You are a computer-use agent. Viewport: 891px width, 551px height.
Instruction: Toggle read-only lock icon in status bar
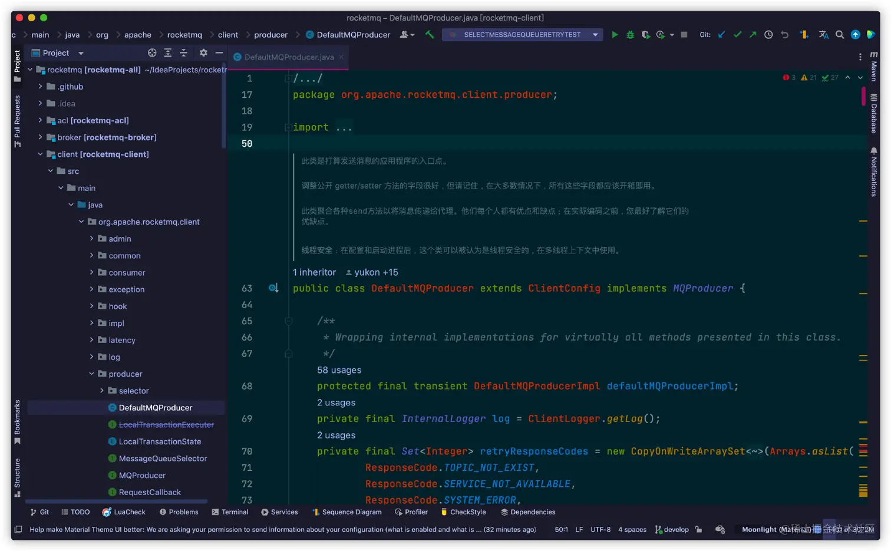(698, 529)
